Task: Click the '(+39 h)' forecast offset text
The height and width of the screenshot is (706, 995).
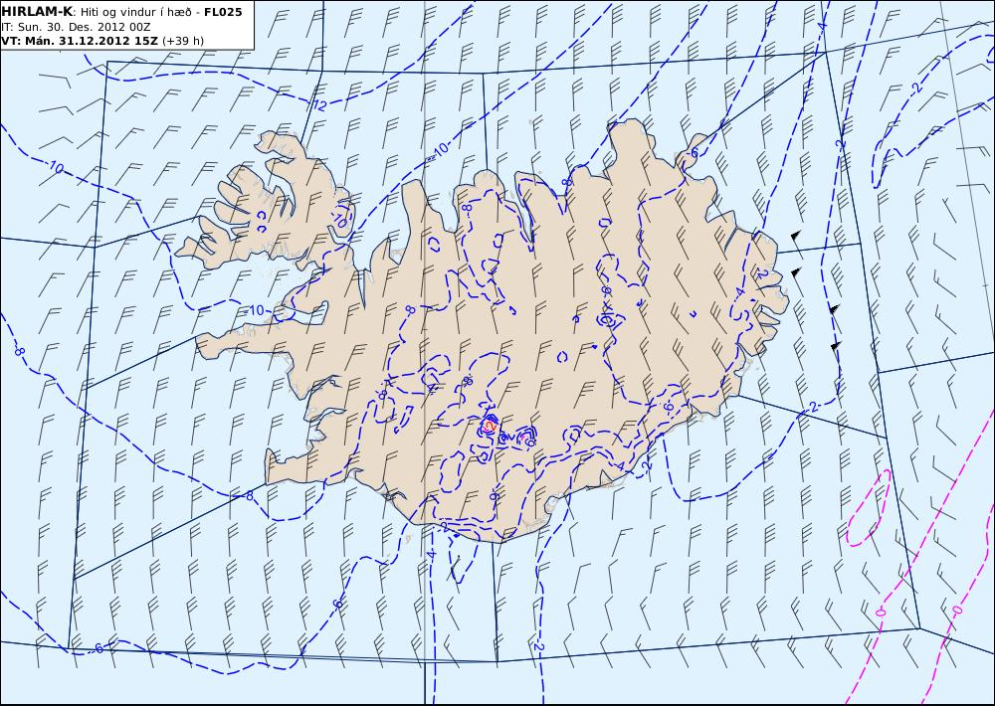Action: 183,41
